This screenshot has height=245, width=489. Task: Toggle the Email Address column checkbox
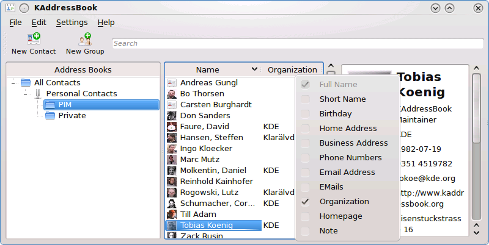(305, 172)
